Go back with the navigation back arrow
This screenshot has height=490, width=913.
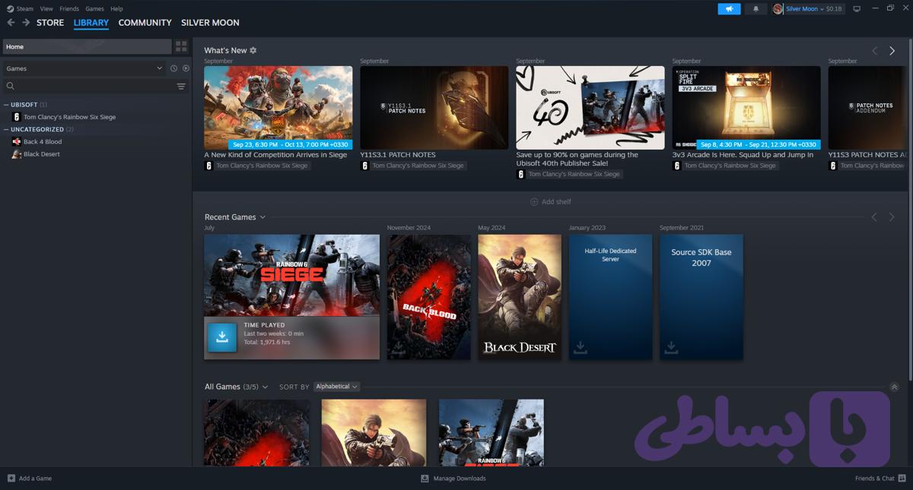(x=11, y=23)
